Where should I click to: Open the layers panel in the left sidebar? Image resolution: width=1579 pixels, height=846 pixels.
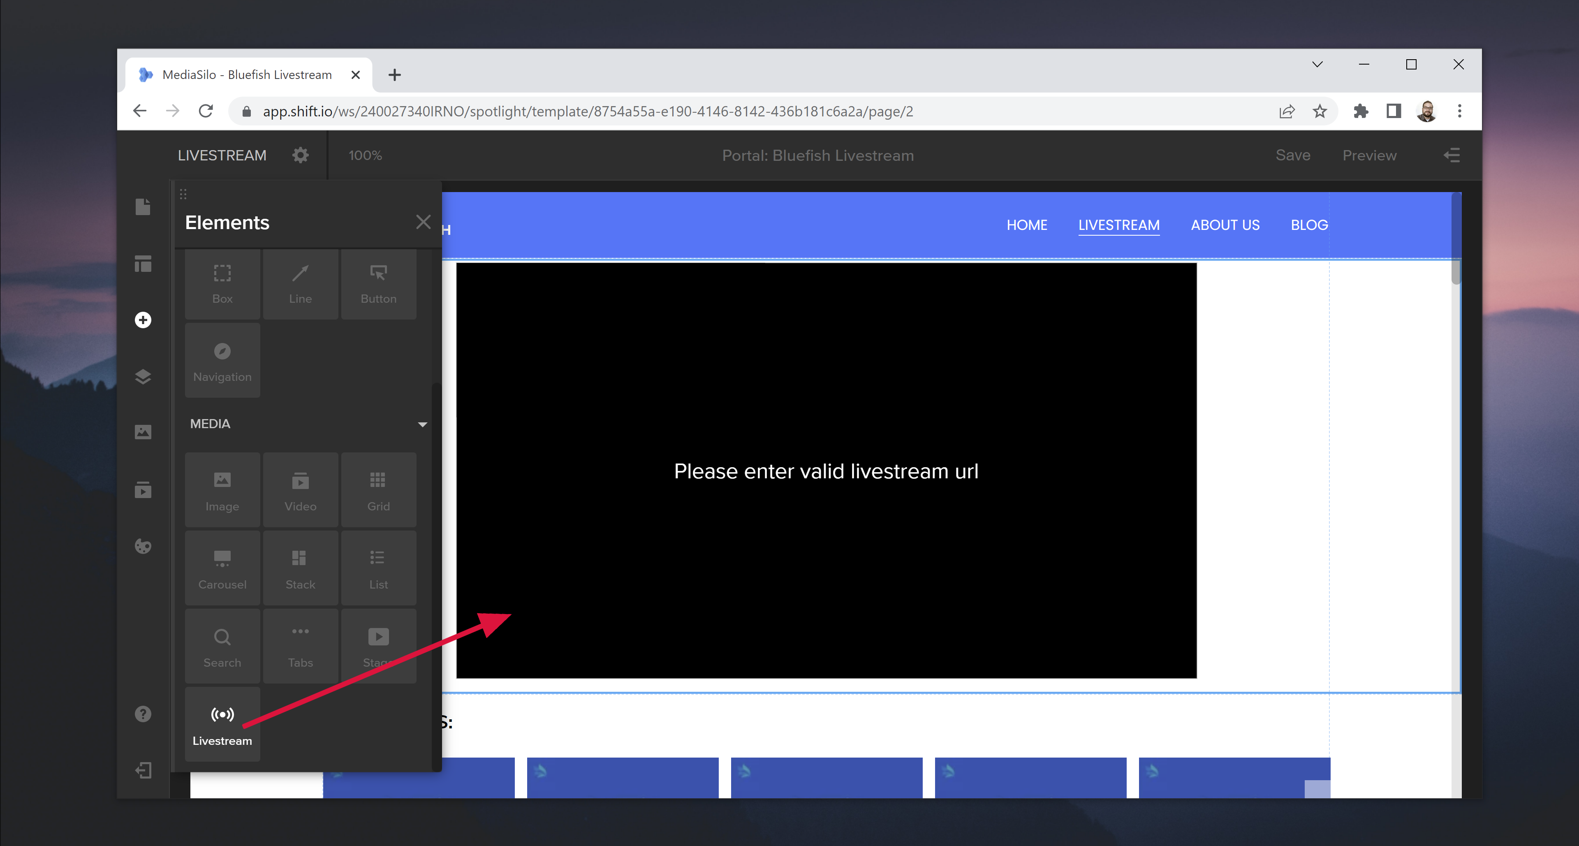[x=143, y=376]
